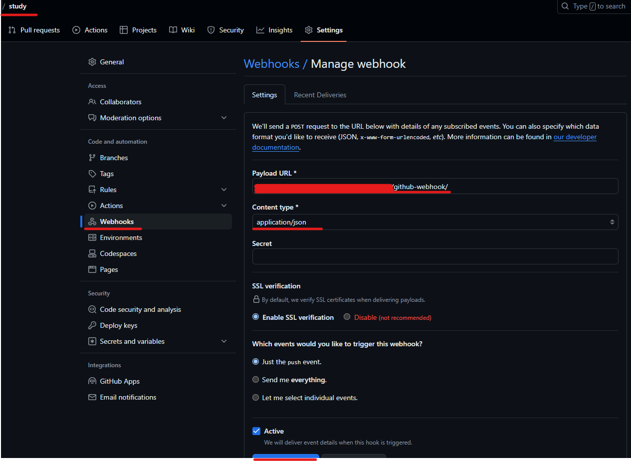
Task: Focus the Type / to search box
Action: coord(594,6)
